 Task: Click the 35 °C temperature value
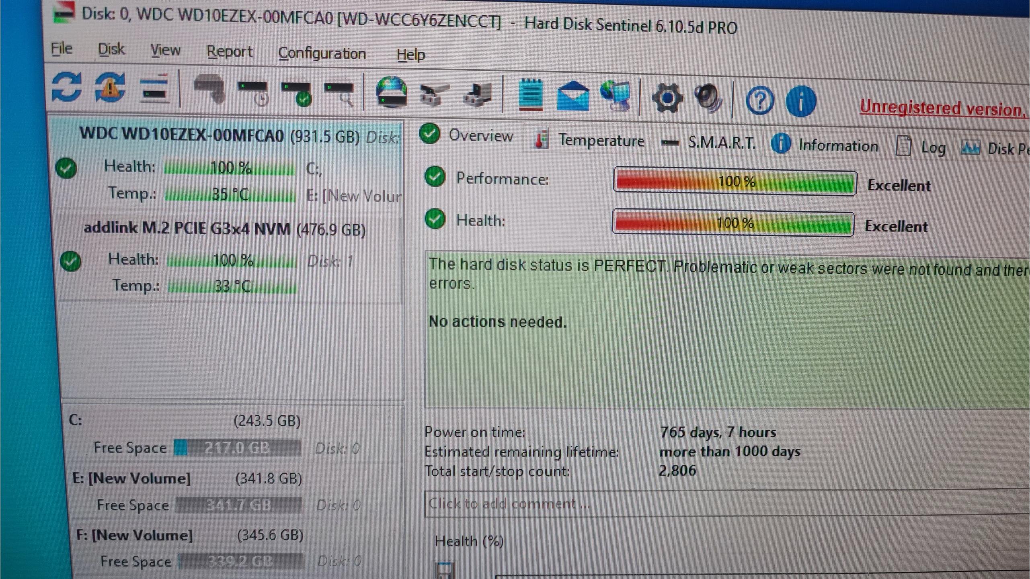(x=230, y=195)
